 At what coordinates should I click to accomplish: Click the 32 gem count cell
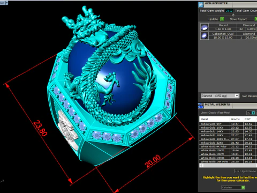click(241, 29)
